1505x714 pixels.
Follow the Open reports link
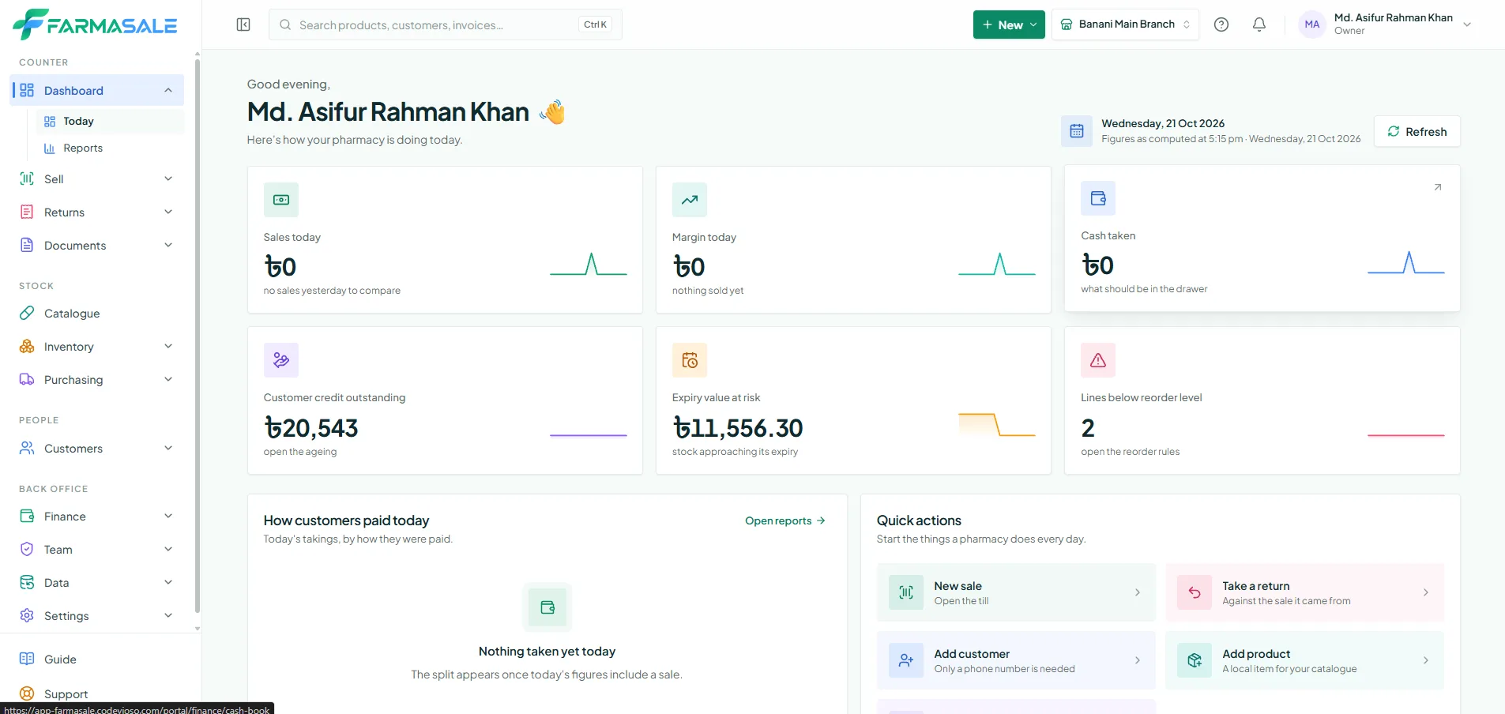[785, 520]
